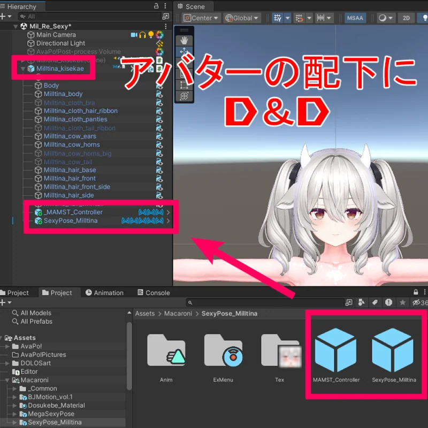Click the draw mode shading sphere icon
The width and height of the screenshot is (428, 428).
(x=382, y=18)
